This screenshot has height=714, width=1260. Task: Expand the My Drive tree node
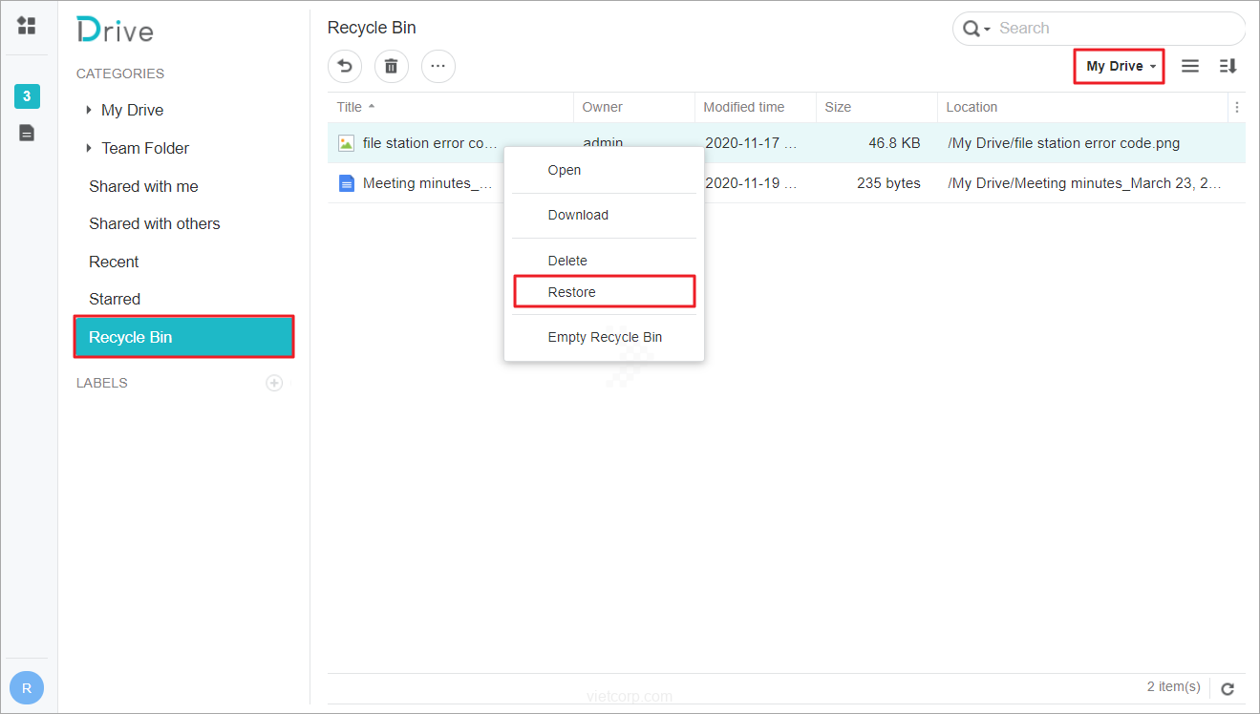point(89,110)
